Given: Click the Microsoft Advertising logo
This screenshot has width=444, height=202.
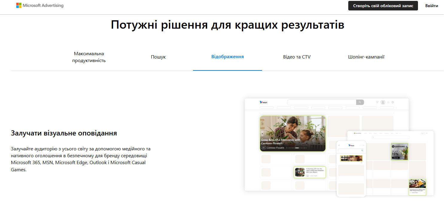Looking at the screenshot, I should (x=40, y=5).
